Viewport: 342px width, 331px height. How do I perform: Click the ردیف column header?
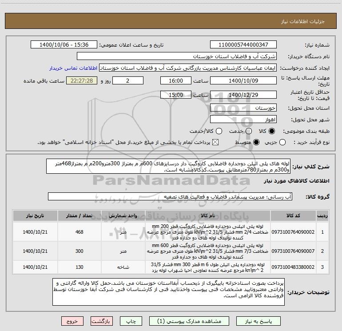point(322,215)
